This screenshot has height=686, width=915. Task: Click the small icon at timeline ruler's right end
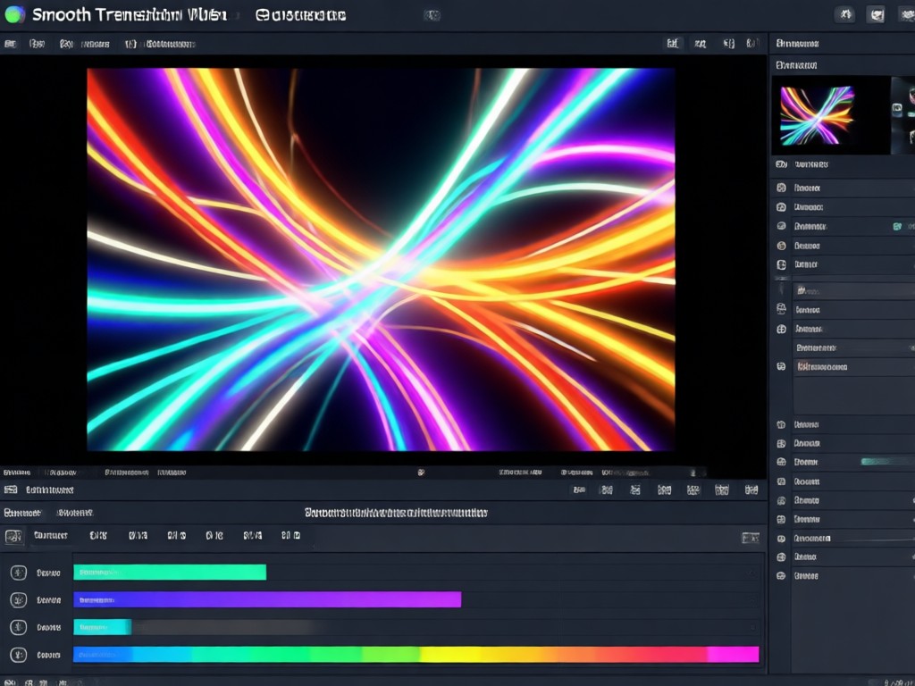tap(751, 537)
